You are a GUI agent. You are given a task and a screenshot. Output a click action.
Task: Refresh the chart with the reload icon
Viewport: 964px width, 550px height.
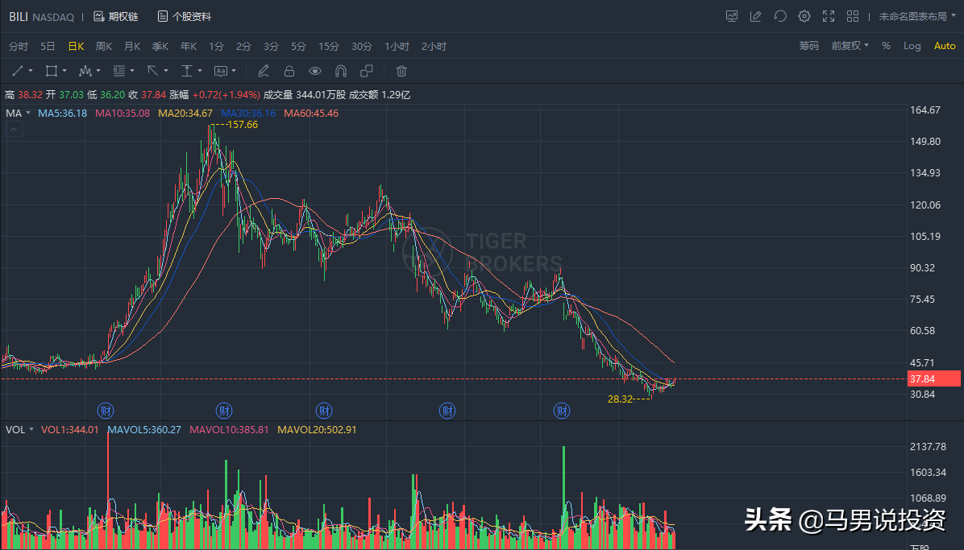[780, 17]
